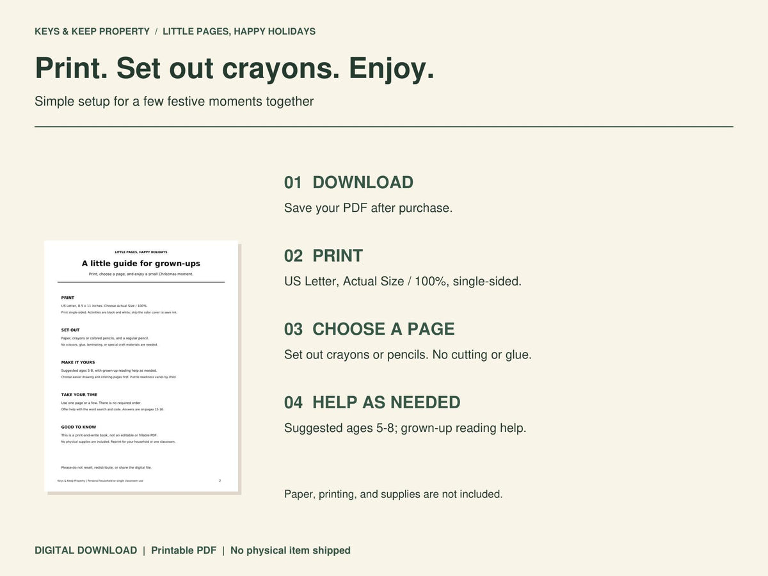Click 'Set out crayons or pencils. No cutting or glue.'
The width and height of the screenshot is (768, 576).
click(x=408, y=355)
